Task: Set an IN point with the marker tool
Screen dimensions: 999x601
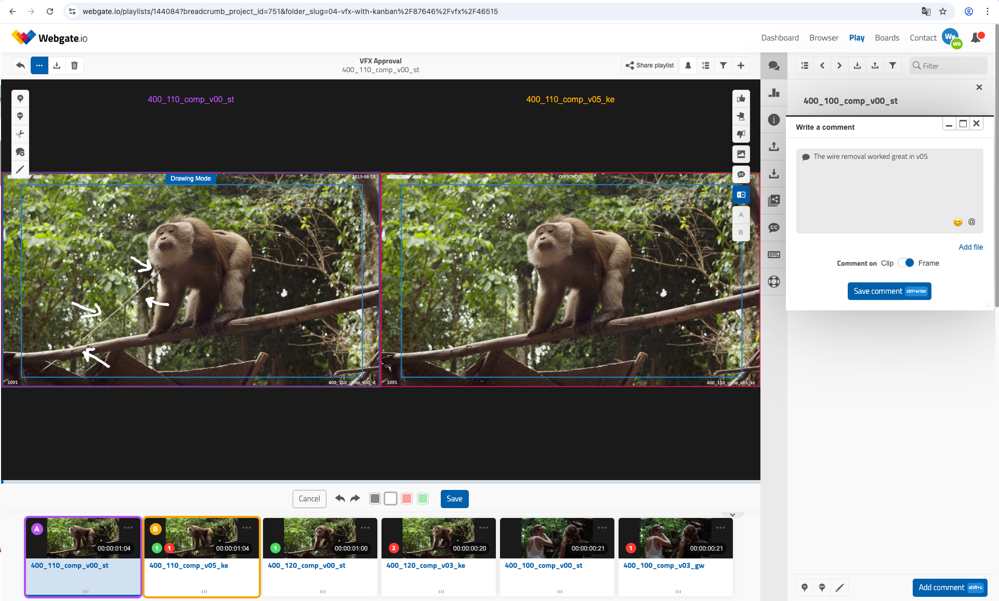Action: (20, 99)
